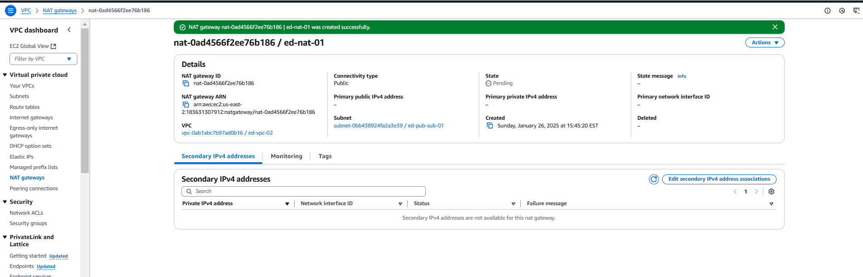Click the State message Info link
Image resolution: width=863 pixels, height=277 pixels.
pos(682,76)
